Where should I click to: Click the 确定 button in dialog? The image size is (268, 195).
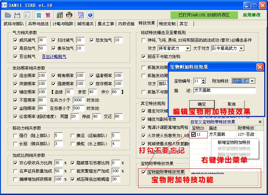pos(202,104)
